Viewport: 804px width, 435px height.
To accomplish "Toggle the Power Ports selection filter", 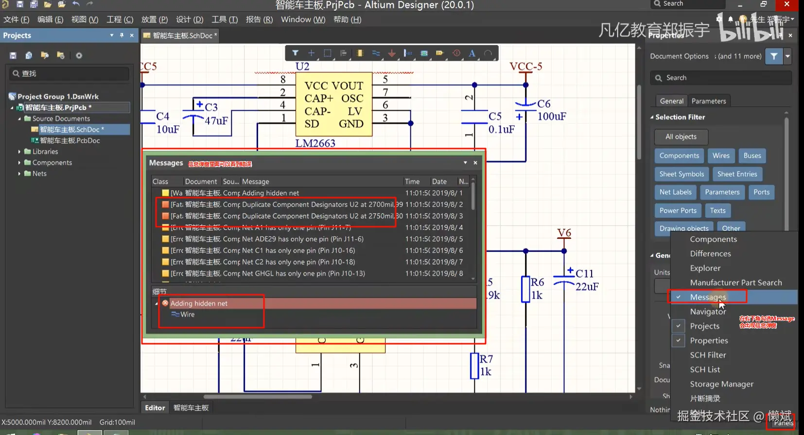I will [678, 211].
